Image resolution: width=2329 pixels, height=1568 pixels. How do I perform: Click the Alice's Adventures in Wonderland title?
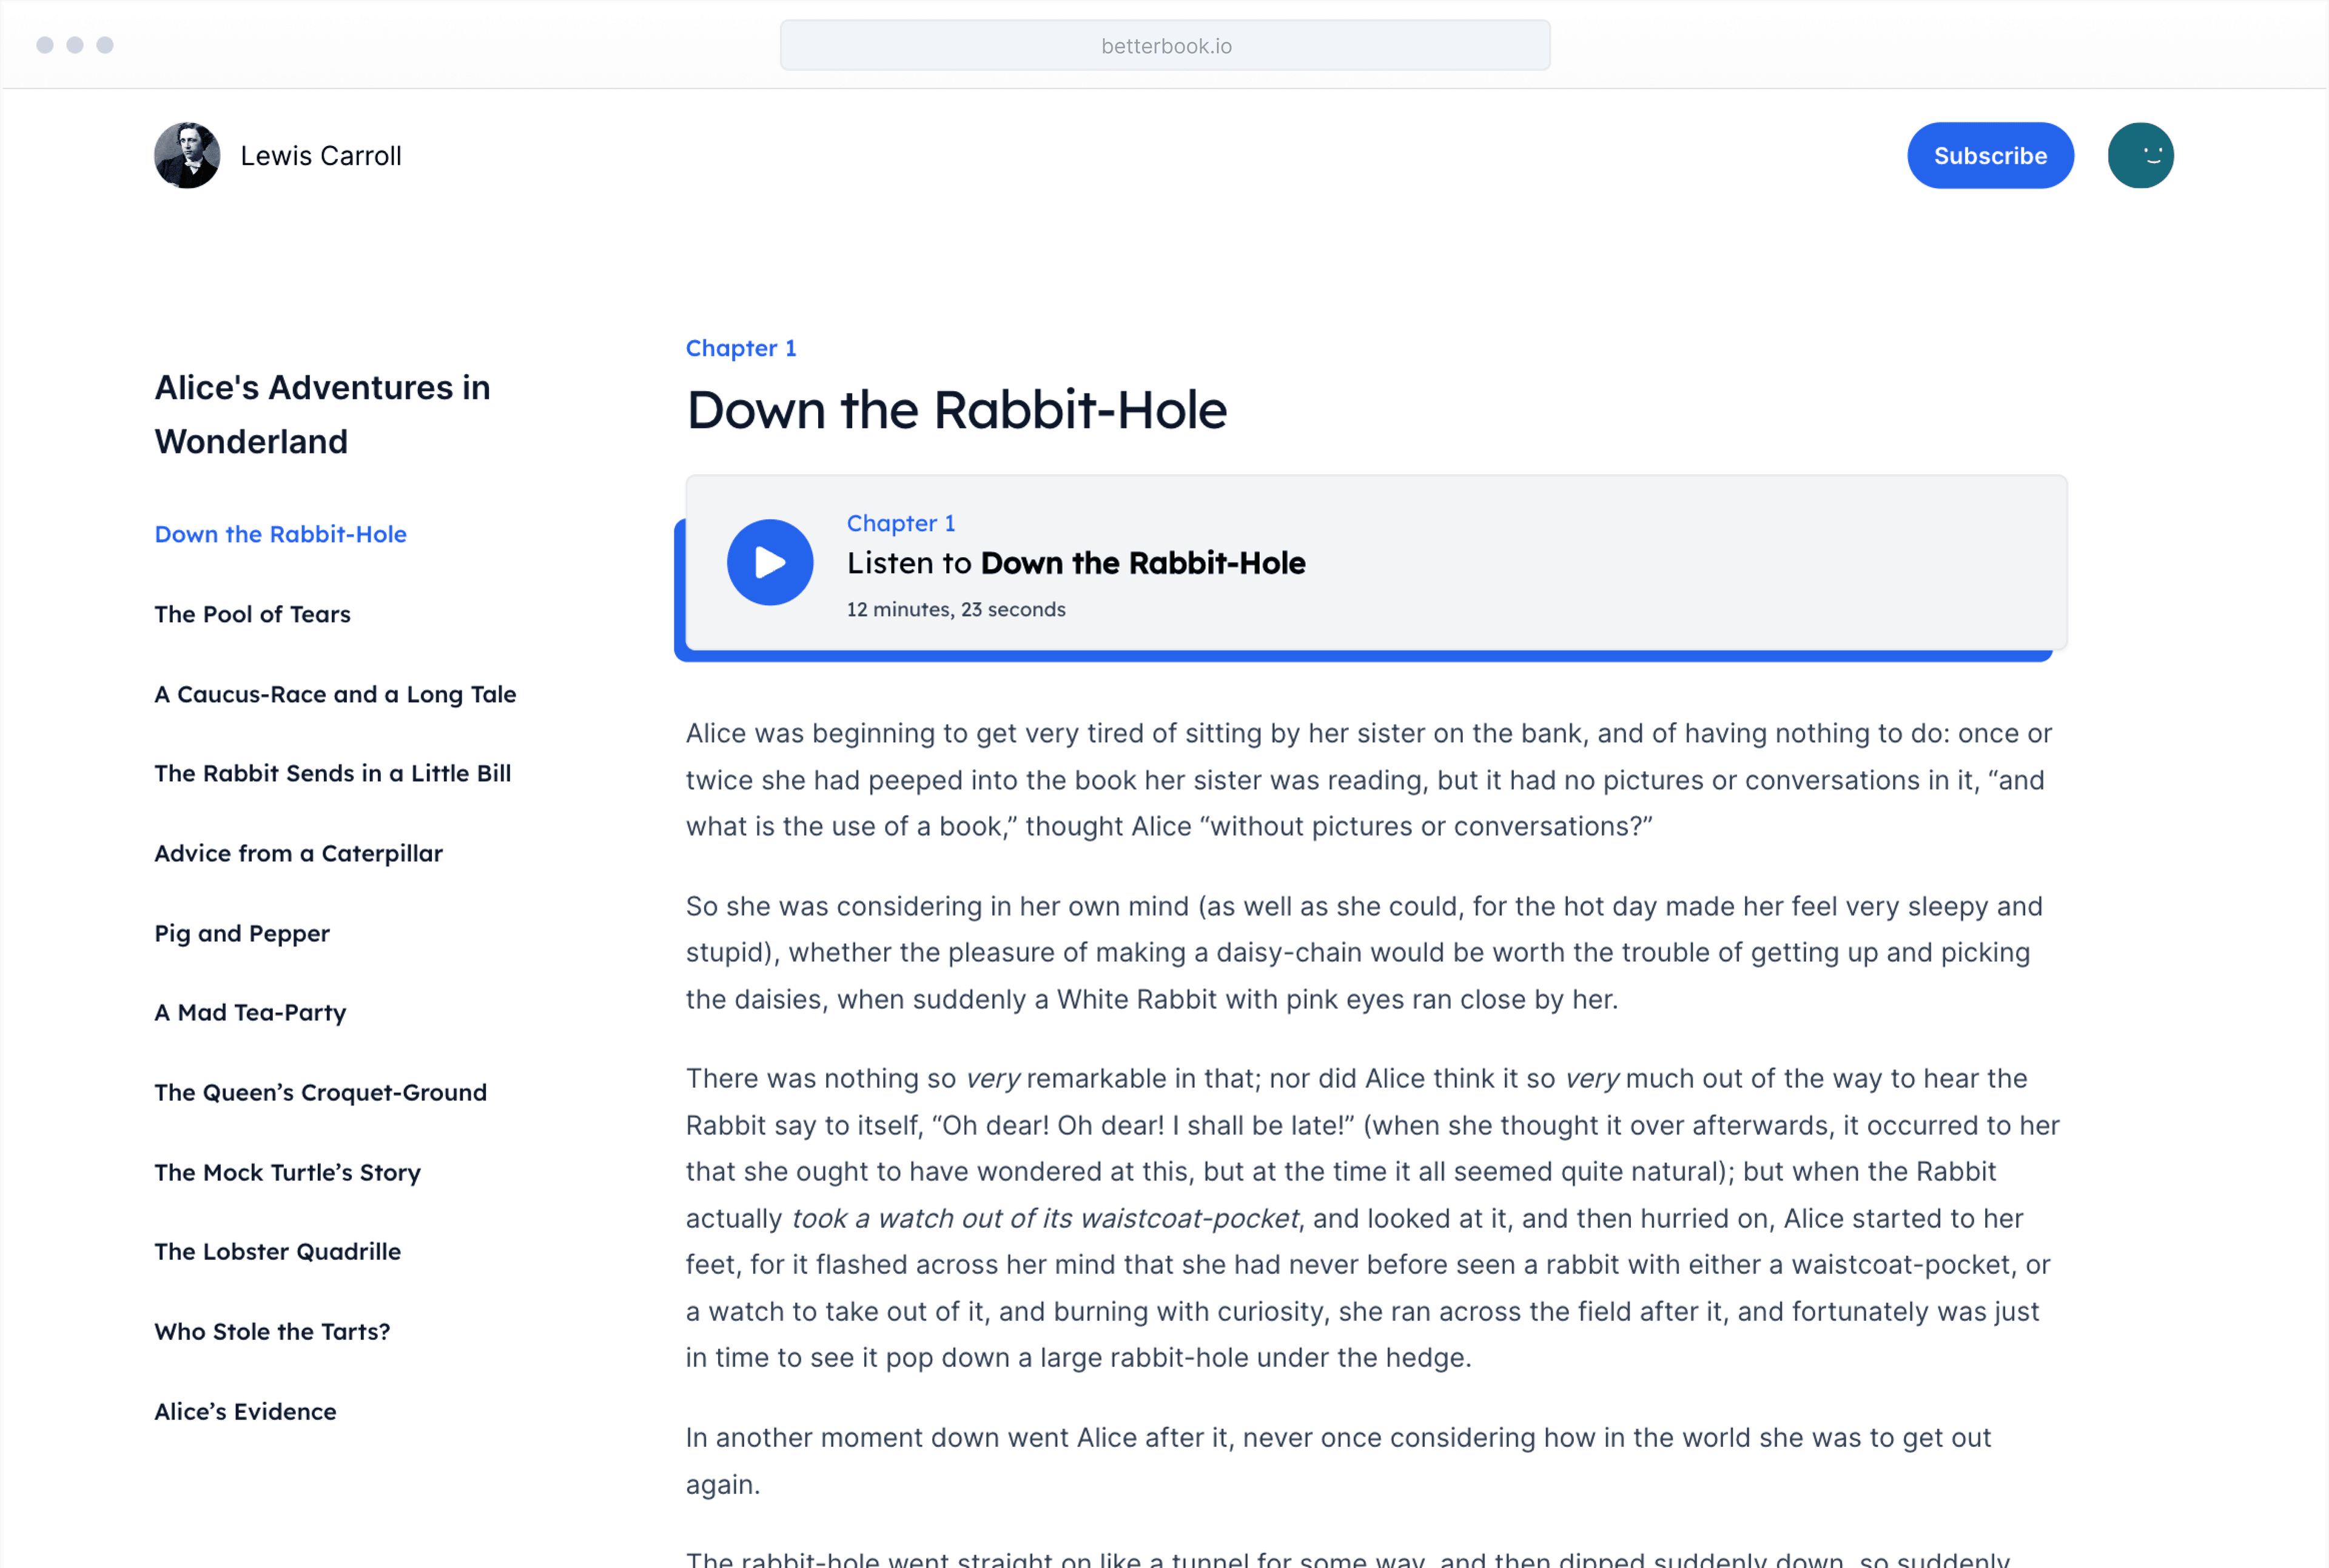[322, 414]
